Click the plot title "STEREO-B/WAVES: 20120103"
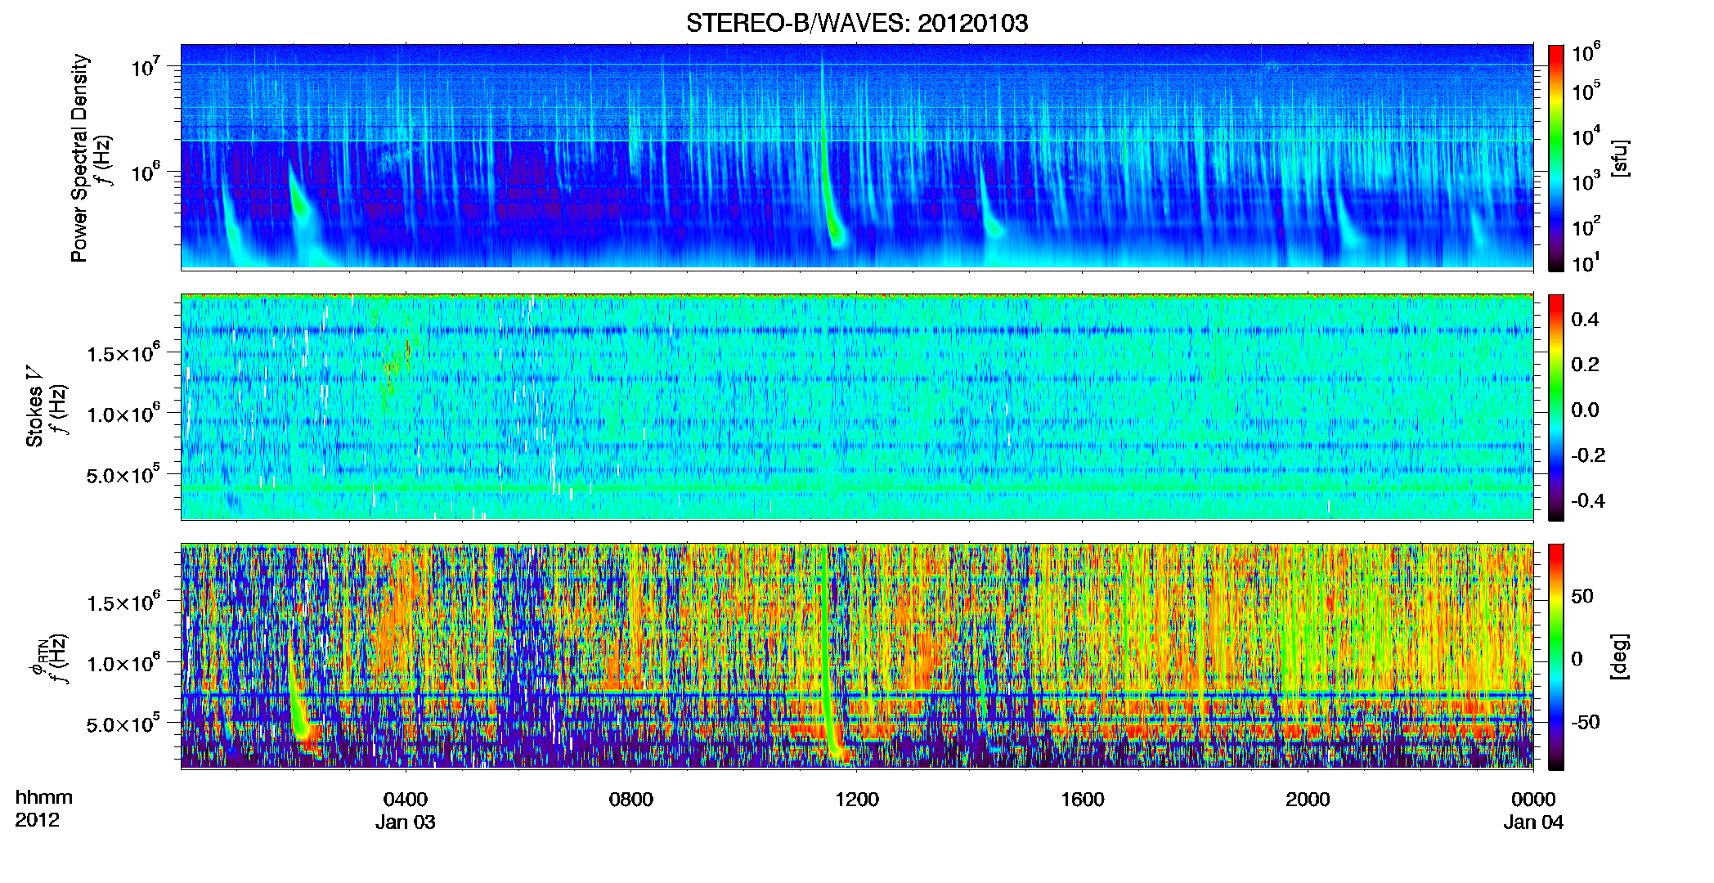Viewport: 1714px width, 883px height. pyautogui.click(x=857, y=23)
